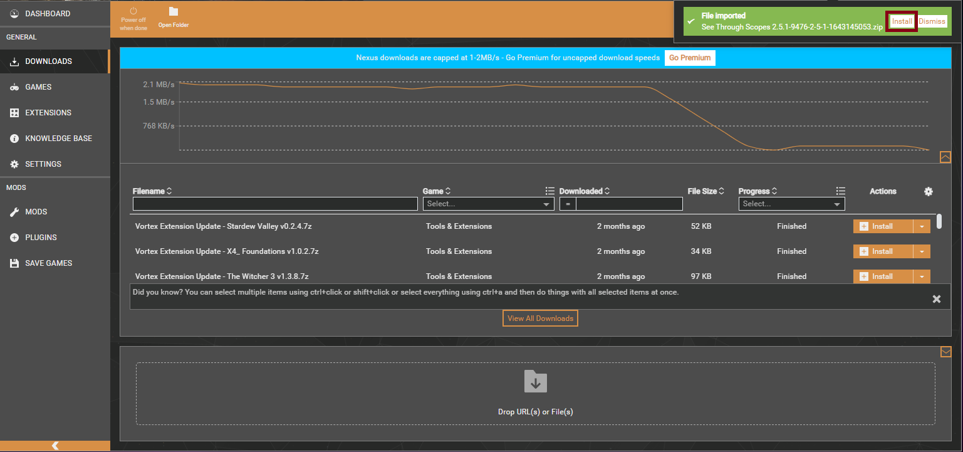Open the Dashboard page
963x452 pixels.
[x=55, y=14]
